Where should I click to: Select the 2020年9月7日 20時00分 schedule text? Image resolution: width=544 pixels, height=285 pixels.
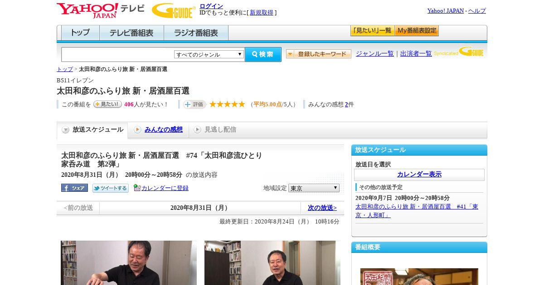click(403, 198)
